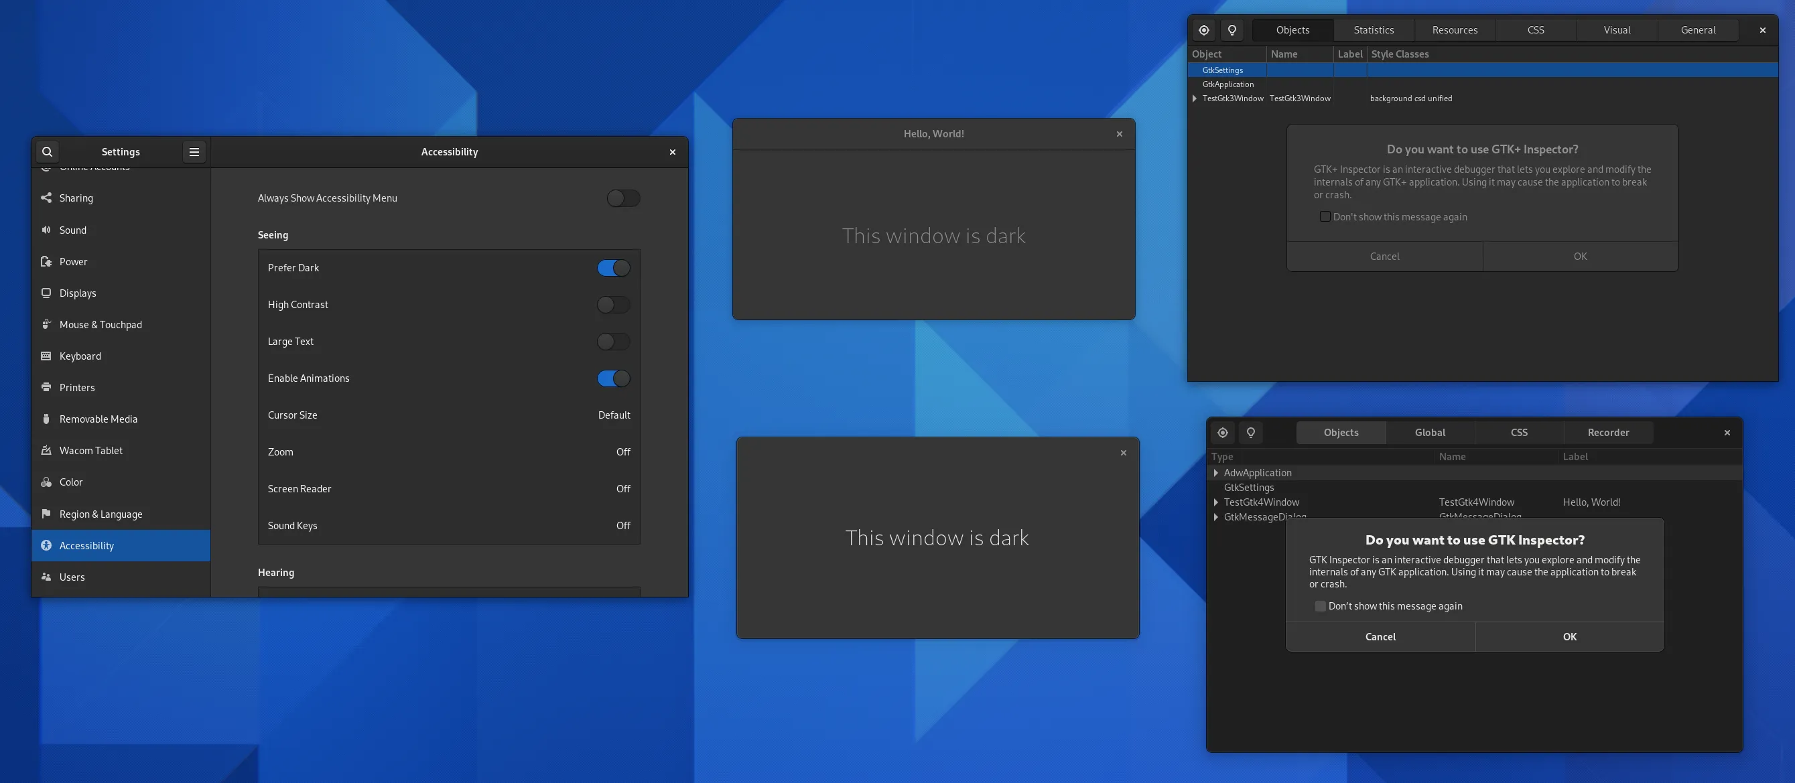The height and width of the screenshot is (783, 1795).
Task: Click the target picker icon in GTK4 inspector
Action: tap(1222, 433)
